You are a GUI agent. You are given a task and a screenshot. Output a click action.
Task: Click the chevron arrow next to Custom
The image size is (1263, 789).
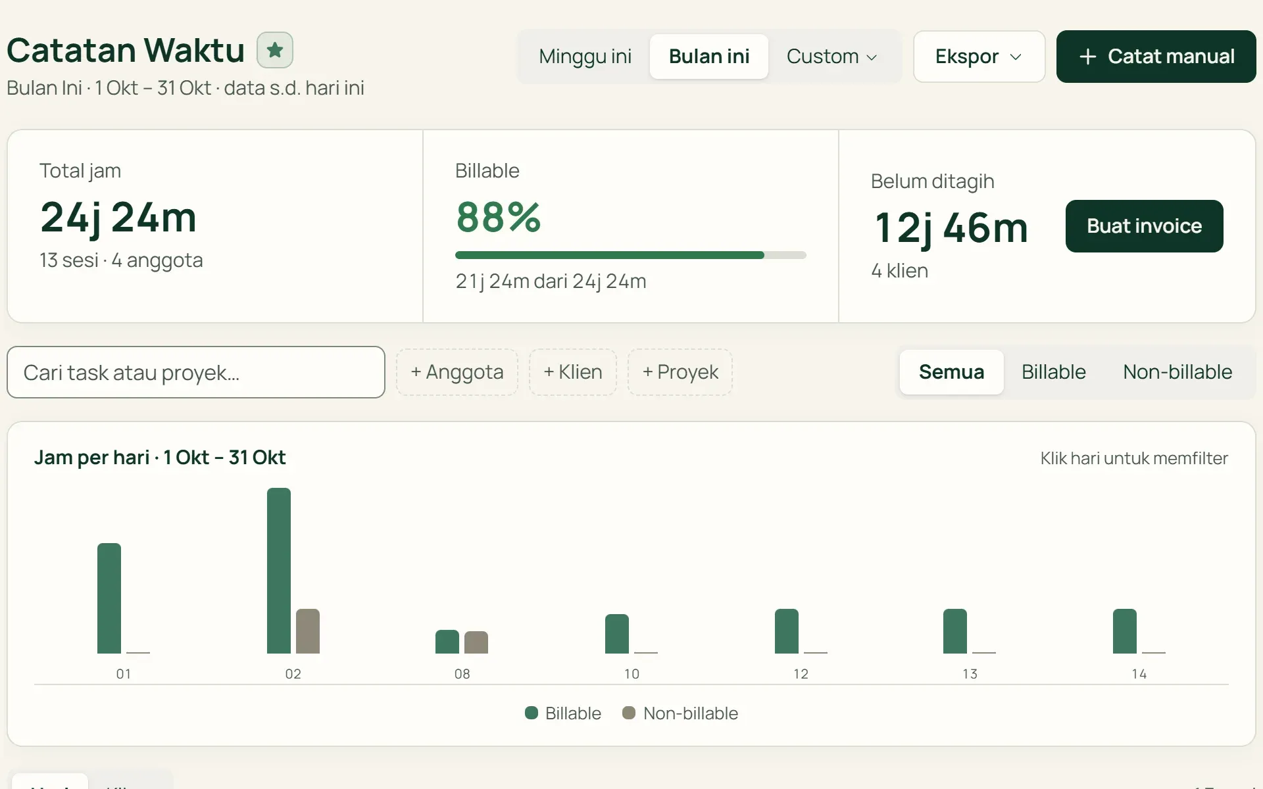click(872, 57)
